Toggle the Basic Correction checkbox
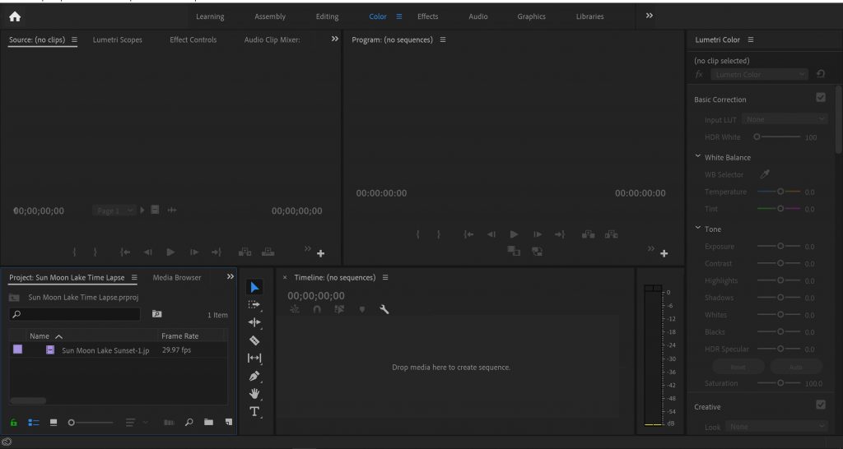 tap(821, 97)
